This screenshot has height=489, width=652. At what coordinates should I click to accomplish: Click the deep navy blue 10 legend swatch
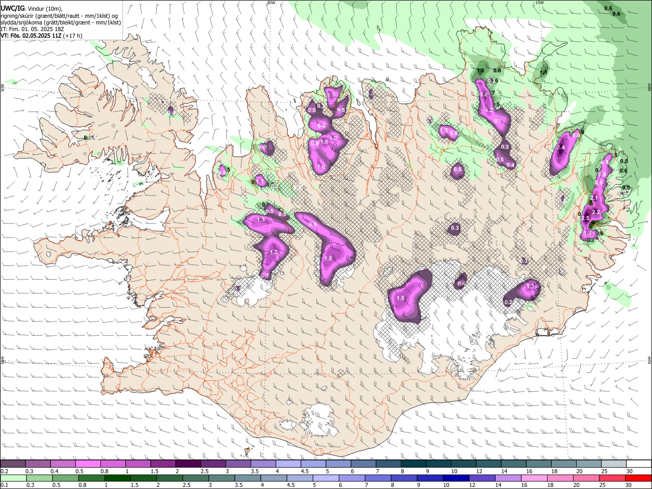[455, 478]
